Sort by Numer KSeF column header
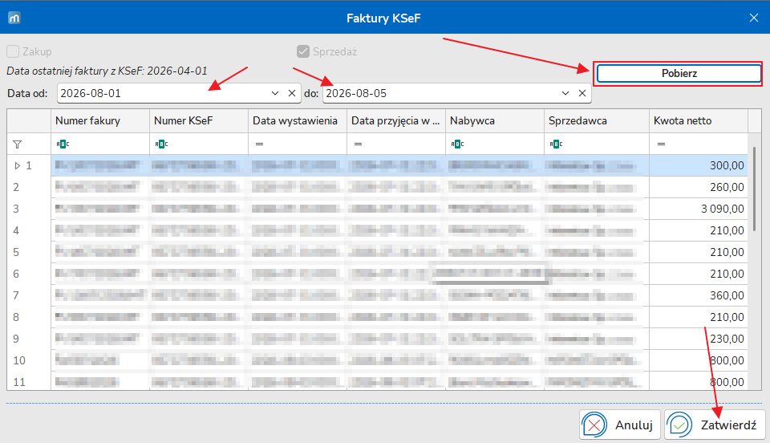The height and width of the screenshot is (443, 770). (199, 121)
